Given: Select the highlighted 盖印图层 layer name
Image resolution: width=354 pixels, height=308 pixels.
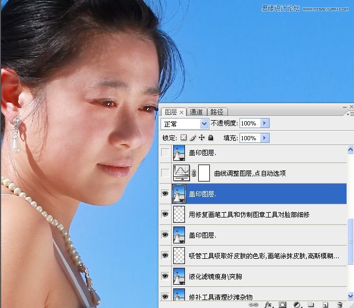Looking at the screenshot, I should click(x=202, y=194).
